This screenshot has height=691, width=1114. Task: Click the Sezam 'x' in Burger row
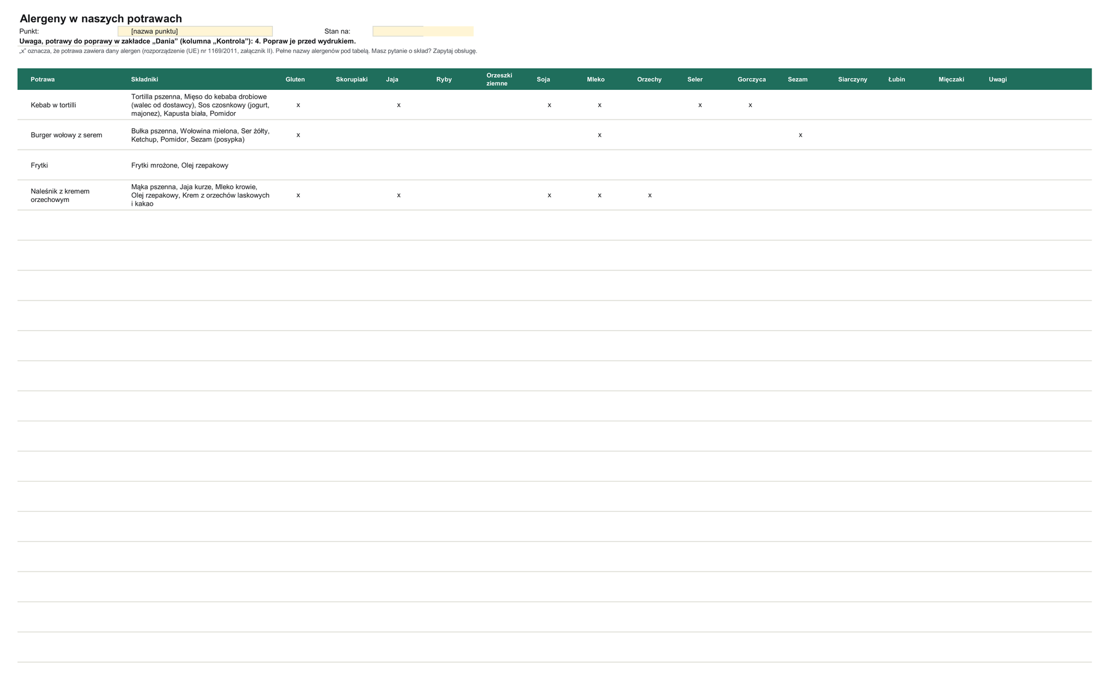coord(800,135)
